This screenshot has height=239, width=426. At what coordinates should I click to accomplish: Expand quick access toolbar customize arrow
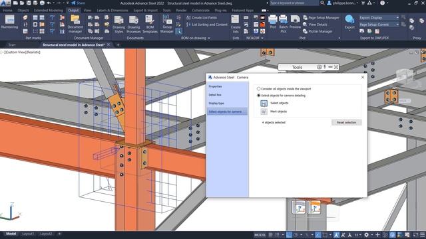click(68, 3)
